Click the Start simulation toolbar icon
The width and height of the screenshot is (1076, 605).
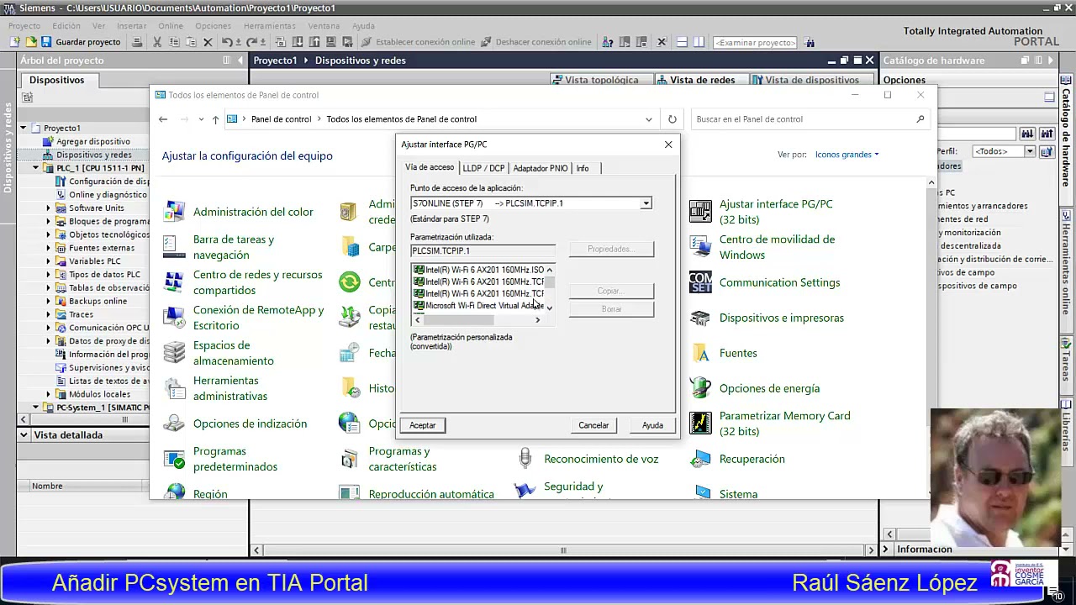[x=331, y=42]
